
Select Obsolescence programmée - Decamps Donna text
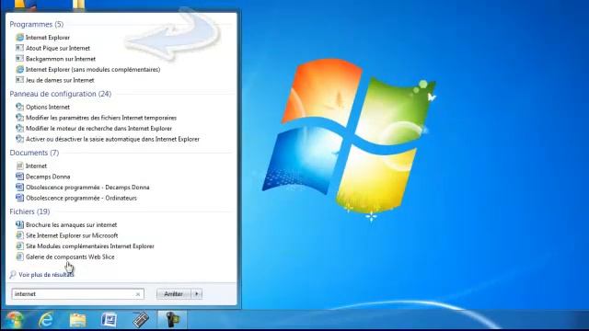tap(87, 188)
